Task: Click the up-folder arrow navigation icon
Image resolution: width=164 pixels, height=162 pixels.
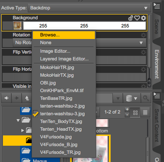Action: click(27, 98)
